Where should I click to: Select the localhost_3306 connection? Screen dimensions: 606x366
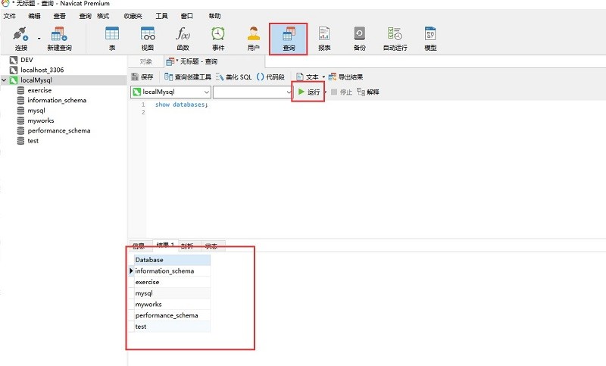coord(42,70)
